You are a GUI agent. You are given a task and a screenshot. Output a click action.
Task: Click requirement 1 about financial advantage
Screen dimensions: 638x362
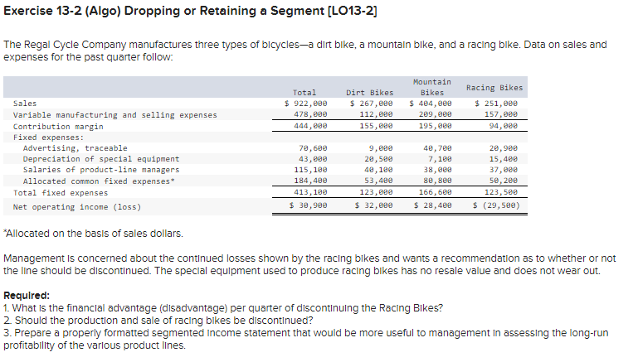coord(223,308)
